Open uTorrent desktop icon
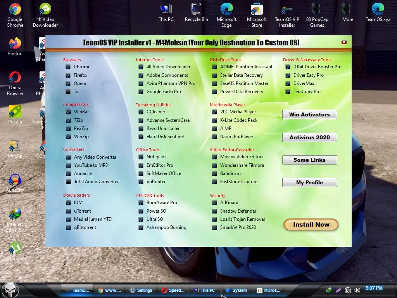This screenshot has width=397, height=298. 15,251
